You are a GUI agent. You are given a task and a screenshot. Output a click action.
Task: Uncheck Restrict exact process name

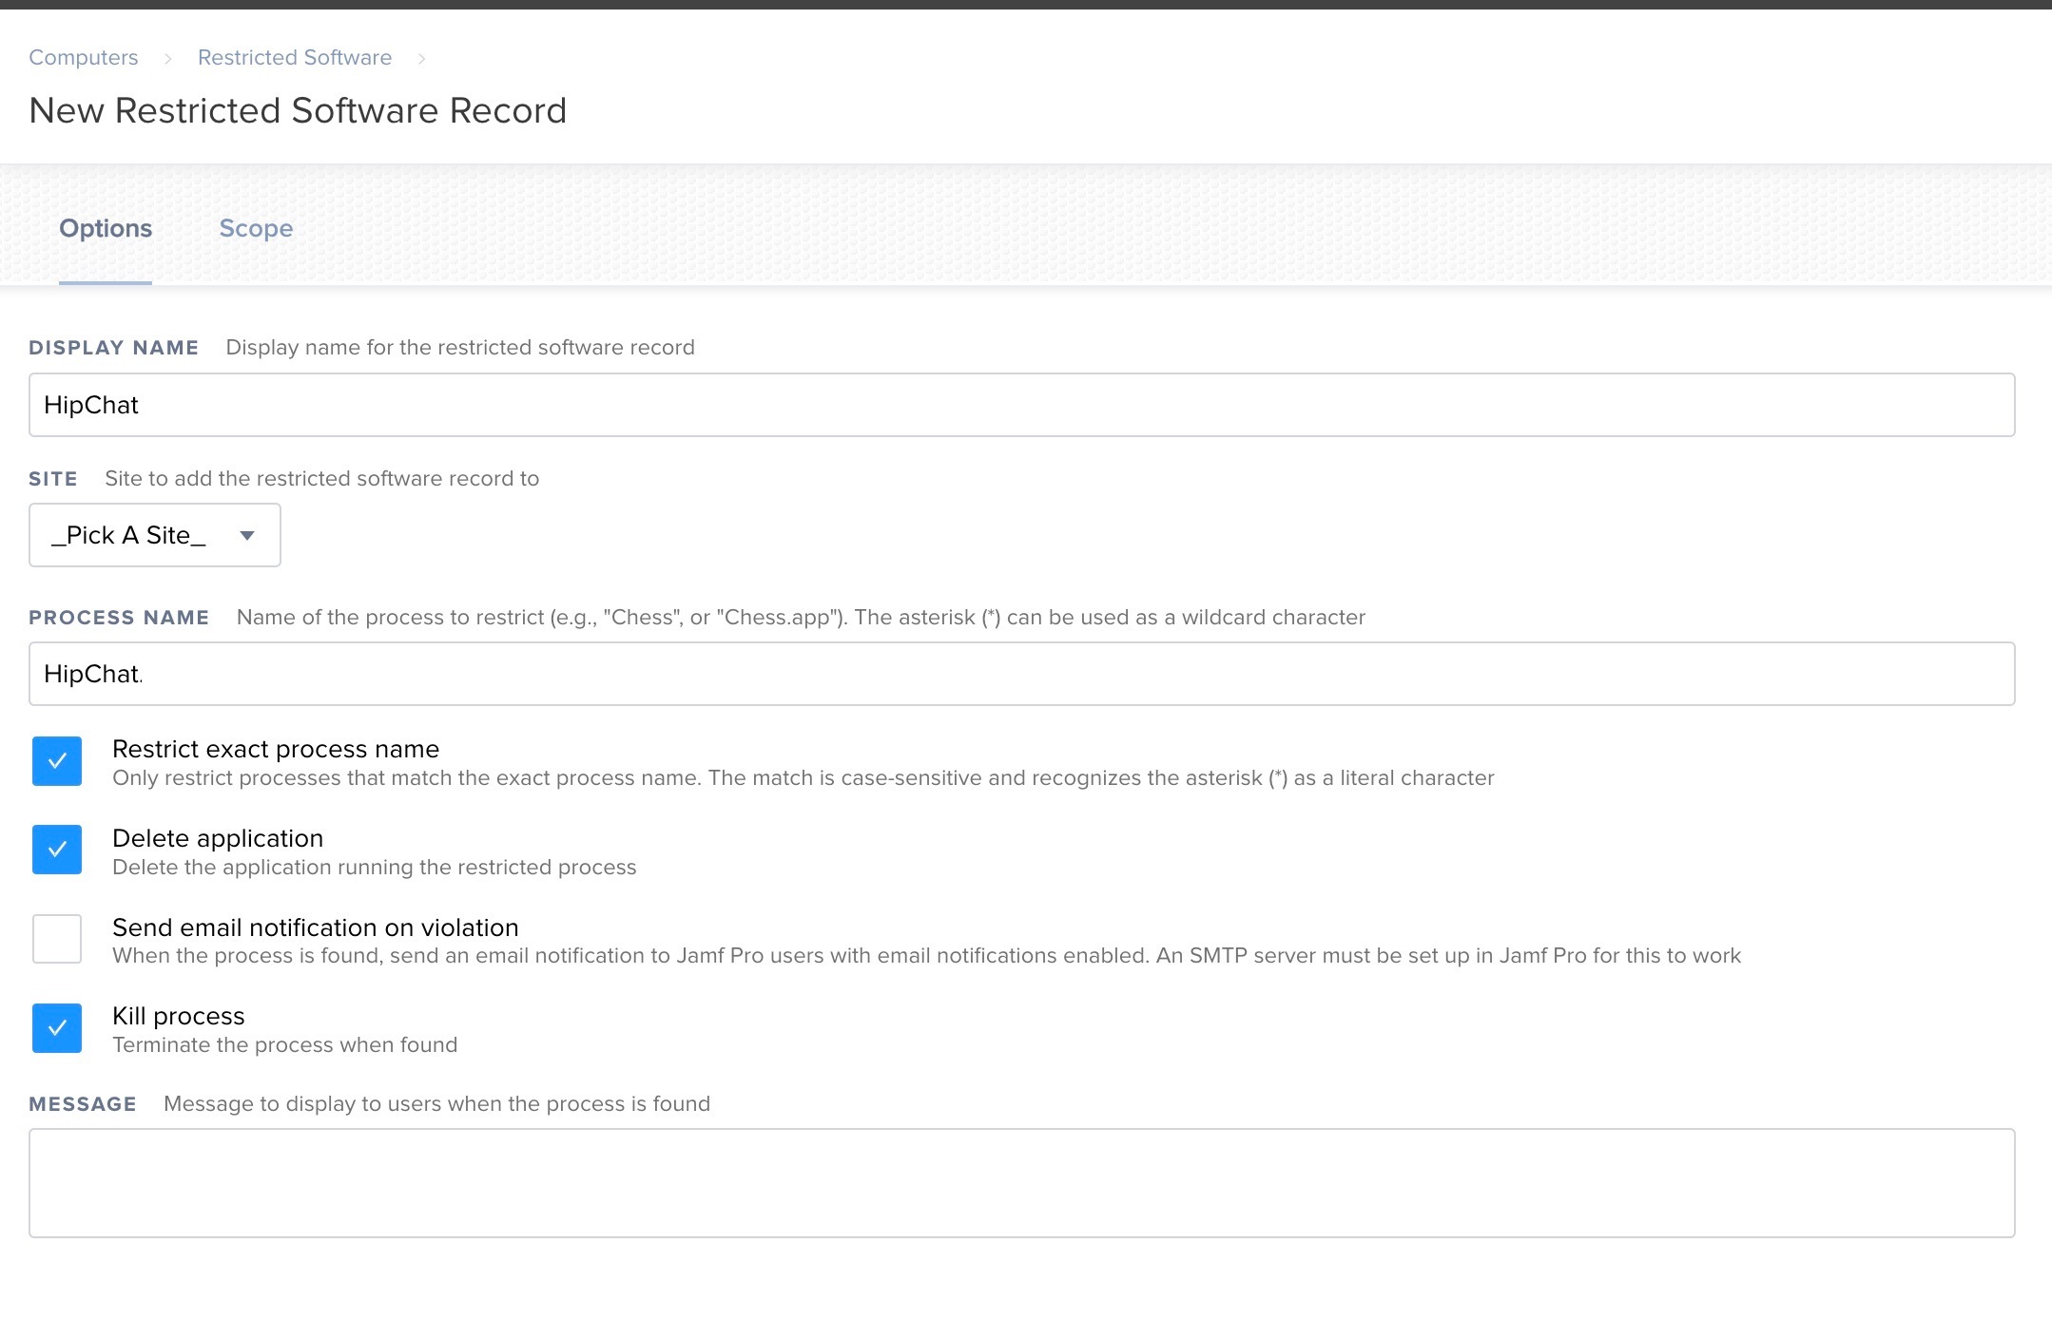pos(57,761)
